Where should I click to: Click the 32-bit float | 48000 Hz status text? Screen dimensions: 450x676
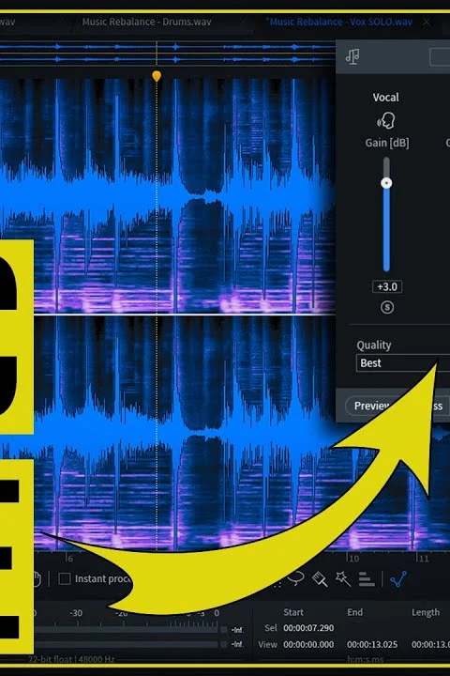[x=71, y=659]
